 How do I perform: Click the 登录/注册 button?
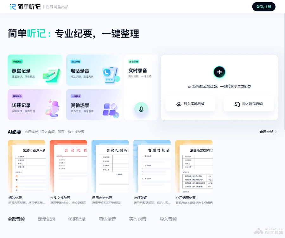[264, 6]
